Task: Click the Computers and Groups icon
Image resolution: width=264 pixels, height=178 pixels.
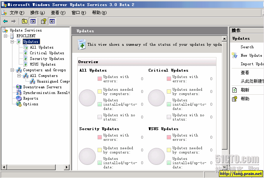Action: pos(19,70)
